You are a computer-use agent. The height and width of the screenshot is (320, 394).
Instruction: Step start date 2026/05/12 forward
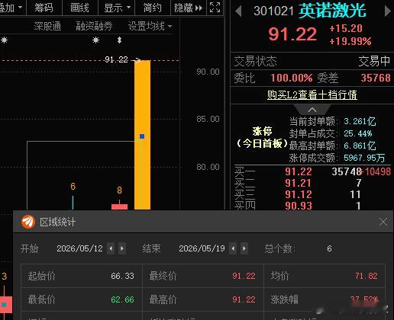coord(122,248)
